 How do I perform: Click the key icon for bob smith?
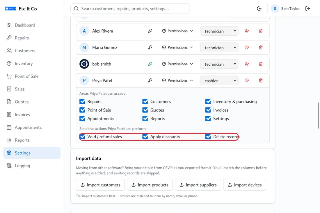[150, 64]
